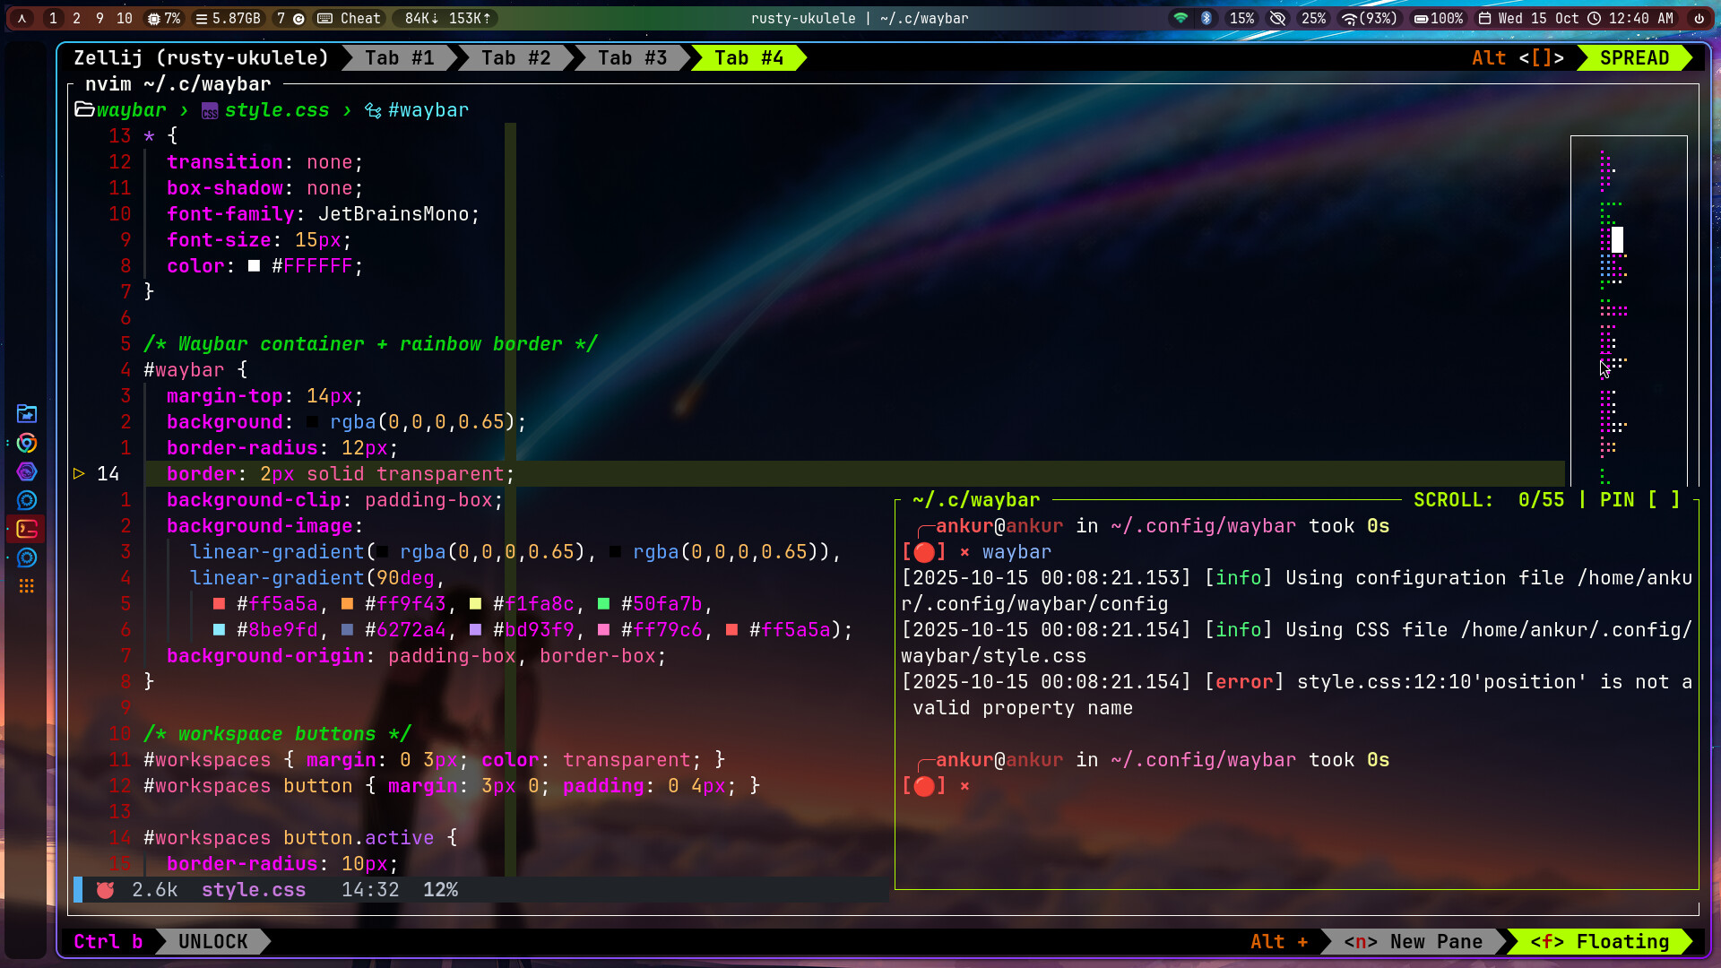Click the green Wi-Fi icon
This screenshot has width=1721, height=968.
click(1180, 18)
